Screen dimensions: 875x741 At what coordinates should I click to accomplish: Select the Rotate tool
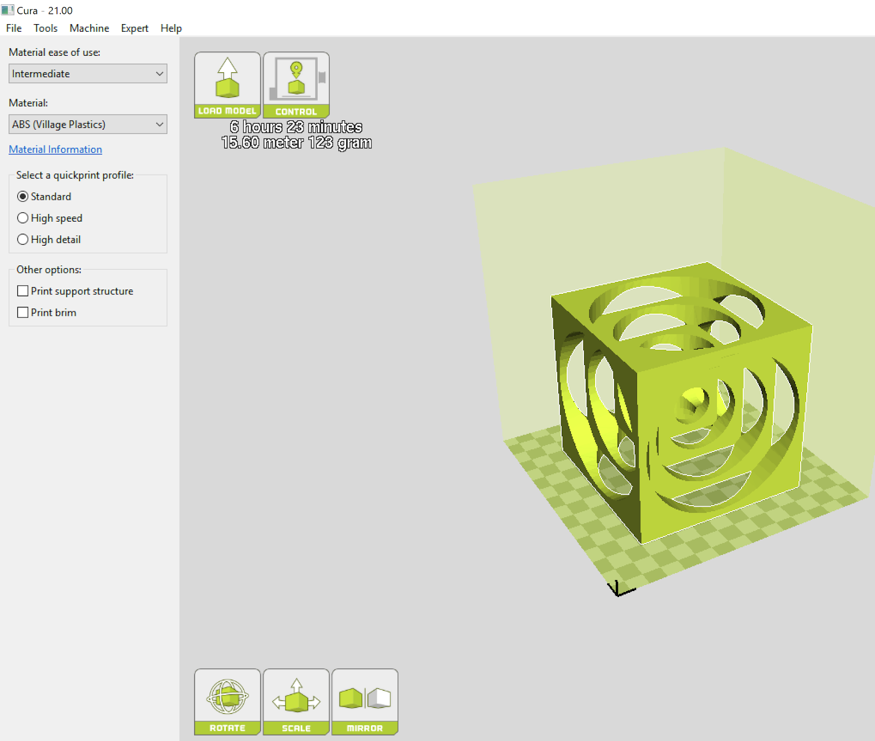[x=227, y=702]
